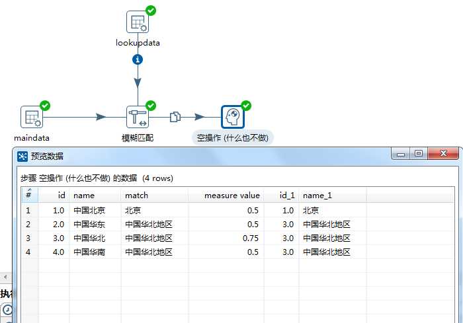Select name_1 cell 中国华北地区 in row 2
This screenshot has width=463, height=323.
point(333,224)
